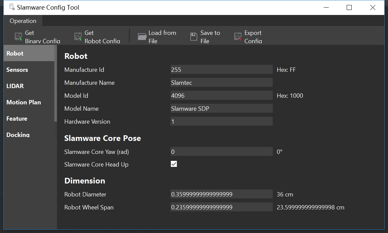Viewport: 388px width, 233px height.
Task: Focus the Manufacture Name field
Action: pyautogui.click(x=221, y=82)
